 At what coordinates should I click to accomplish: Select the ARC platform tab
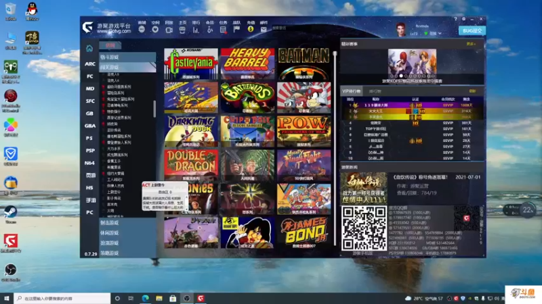pos(90,64)
